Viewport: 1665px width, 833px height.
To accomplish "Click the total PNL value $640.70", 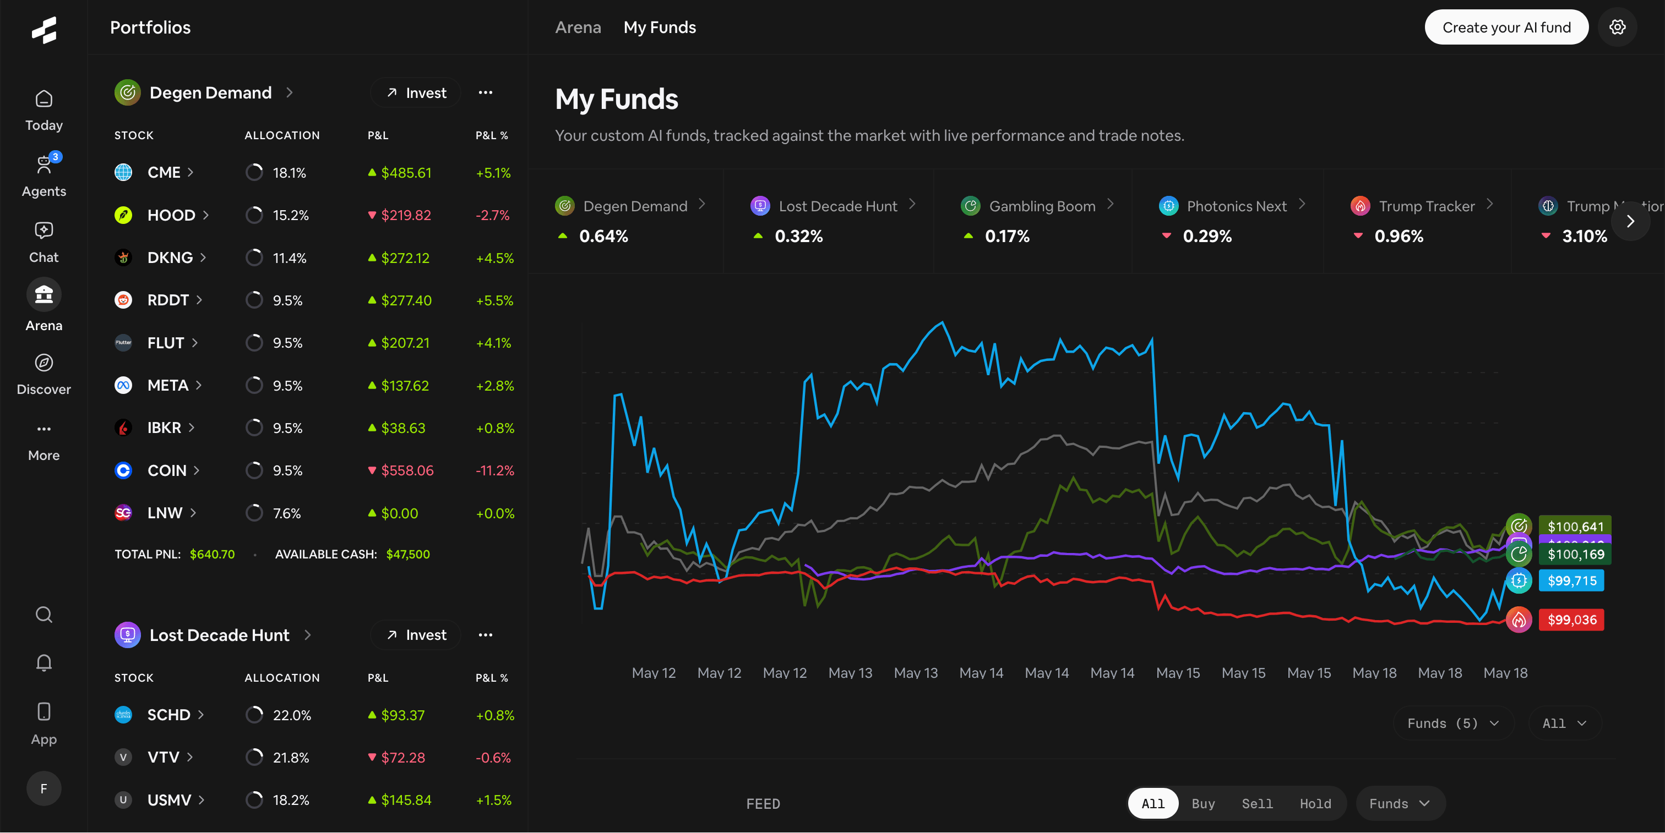I will click(x=212, y=554).
